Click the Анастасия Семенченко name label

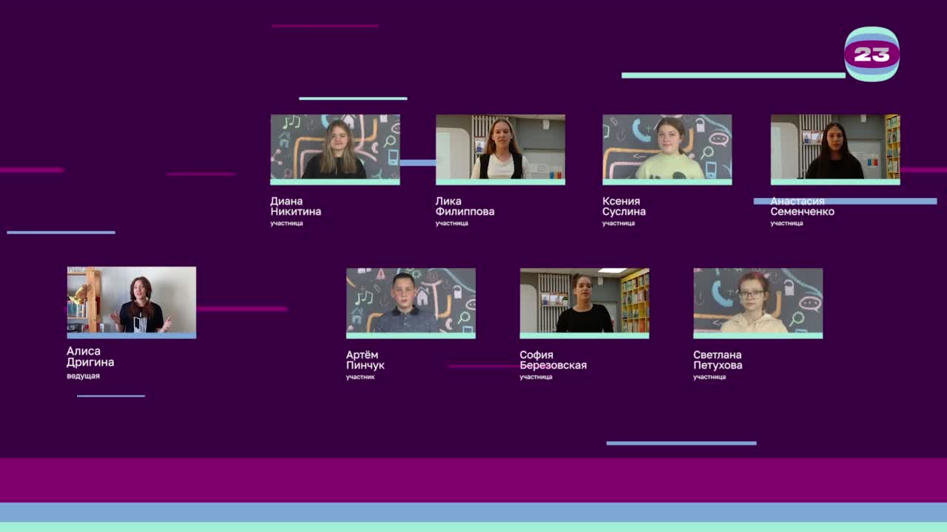coord(802,206)
